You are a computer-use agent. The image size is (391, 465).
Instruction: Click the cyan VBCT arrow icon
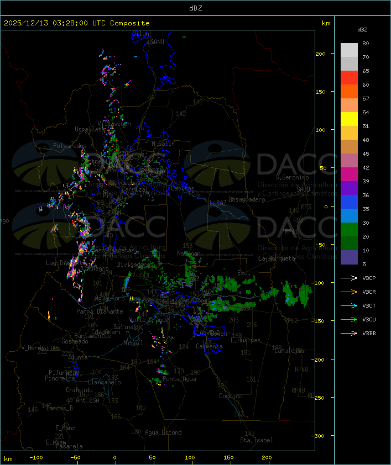349,305
